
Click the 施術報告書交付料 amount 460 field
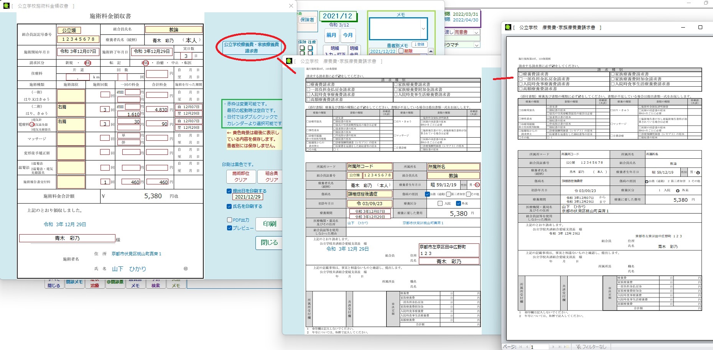157,182
